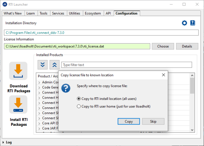The height and width of the screenshot is (146, 204).
Task: Click the collapse all double-chevron button
Action: point(54,65)
